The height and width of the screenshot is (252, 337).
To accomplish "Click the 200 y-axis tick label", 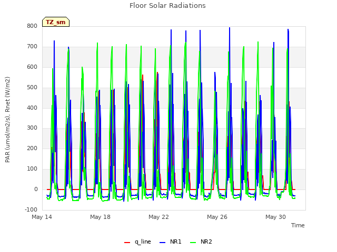I will [x=32, y=148].
